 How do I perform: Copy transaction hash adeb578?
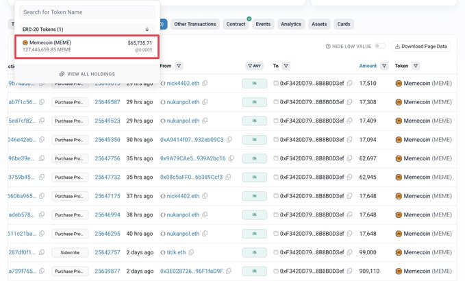[x=42, y=215]
